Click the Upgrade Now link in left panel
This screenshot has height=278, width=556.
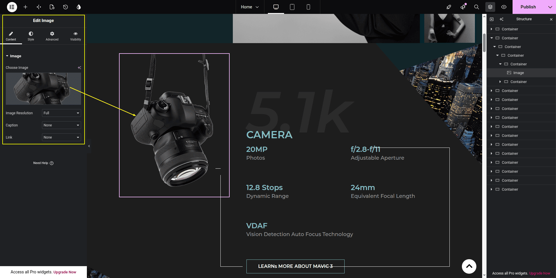coord(65,272)
